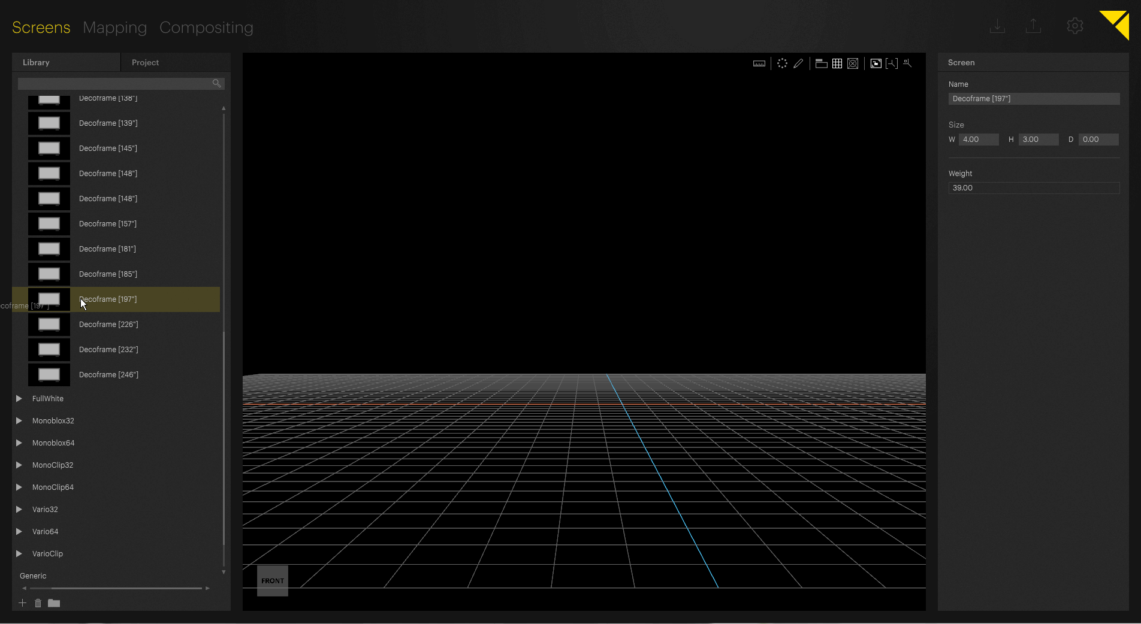Screen dimensions: 1141x624
Task: Open the Compositing section
Action: click(x=206, y=28)
